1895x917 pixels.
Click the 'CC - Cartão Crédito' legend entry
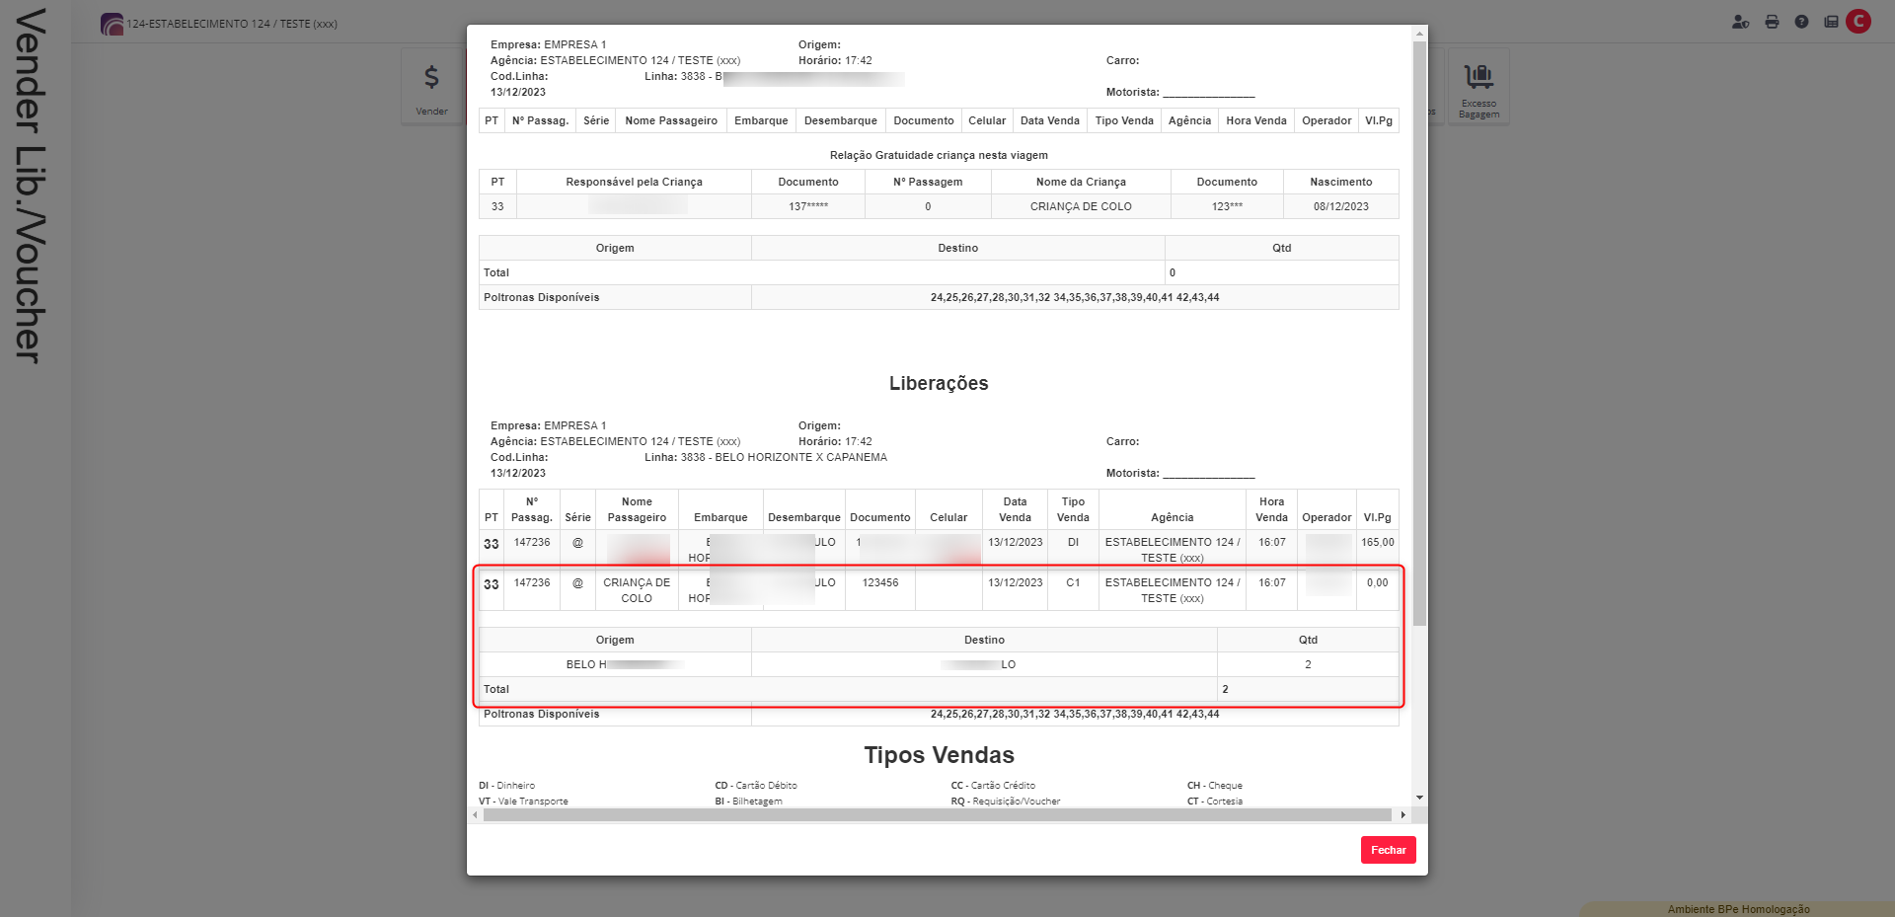coord(993,786)
